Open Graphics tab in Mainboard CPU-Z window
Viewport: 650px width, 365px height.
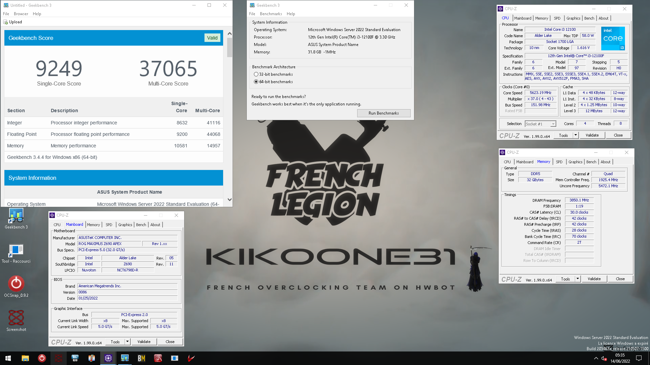[x=125, y=225]
